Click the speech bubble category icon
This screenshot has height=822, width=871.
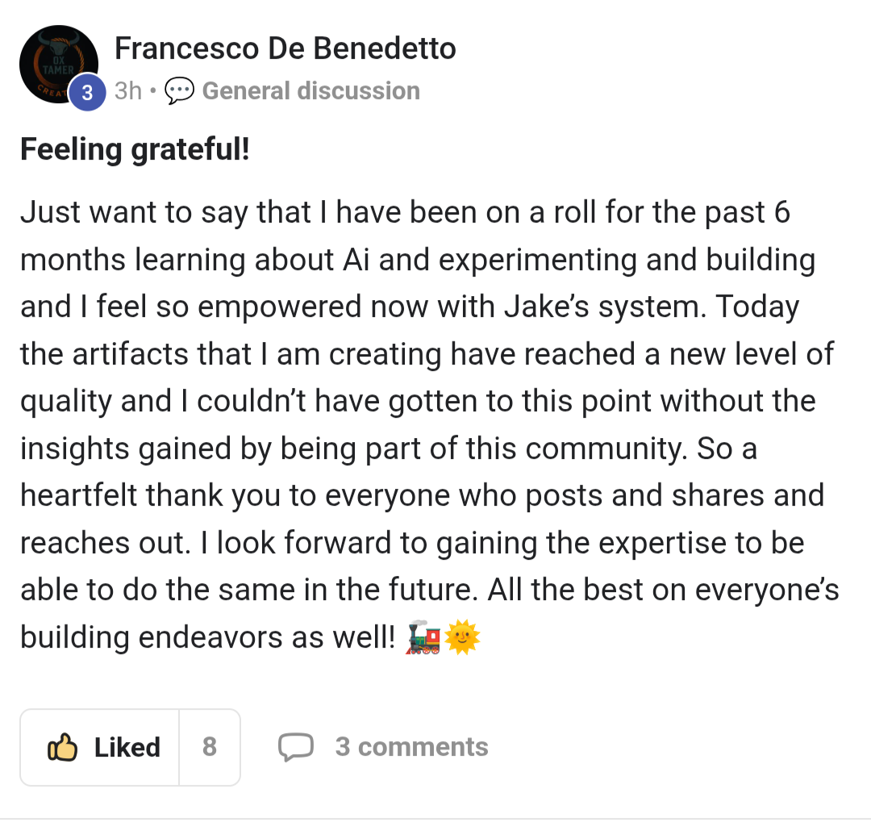pyautogui.click(x=179, y=90)
